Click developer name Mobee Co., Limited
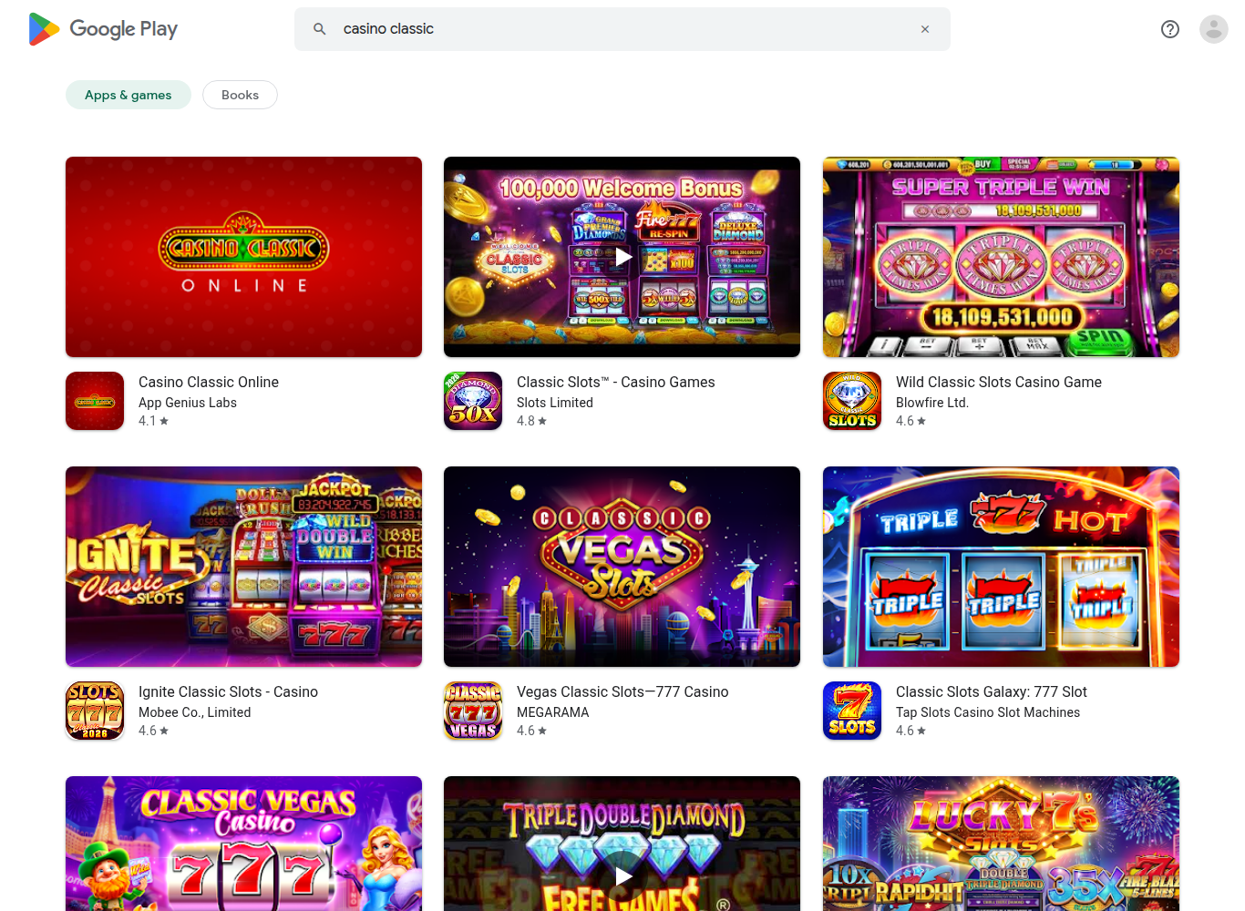 point(195,712)
